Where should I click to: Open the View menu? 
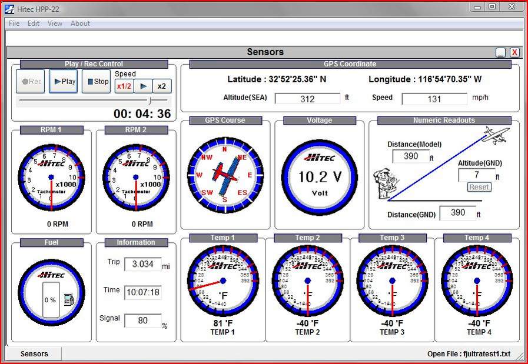tap(55, 23)
